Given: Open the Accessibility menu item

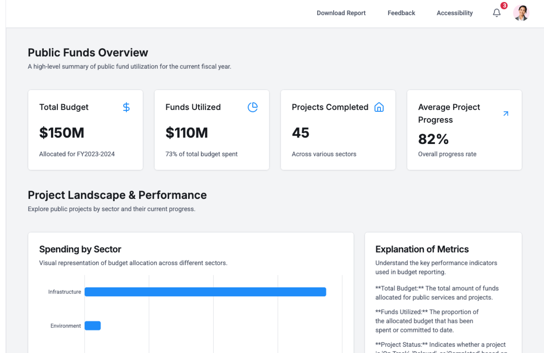Looking at the screenshot, I should pyautogui.click(x=454, y=13).
